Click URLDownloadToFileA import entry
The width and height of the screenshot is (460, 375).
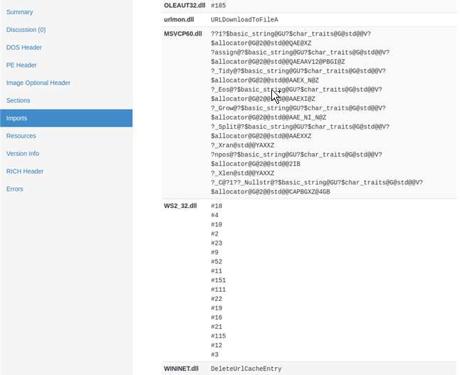coord(244,20)
